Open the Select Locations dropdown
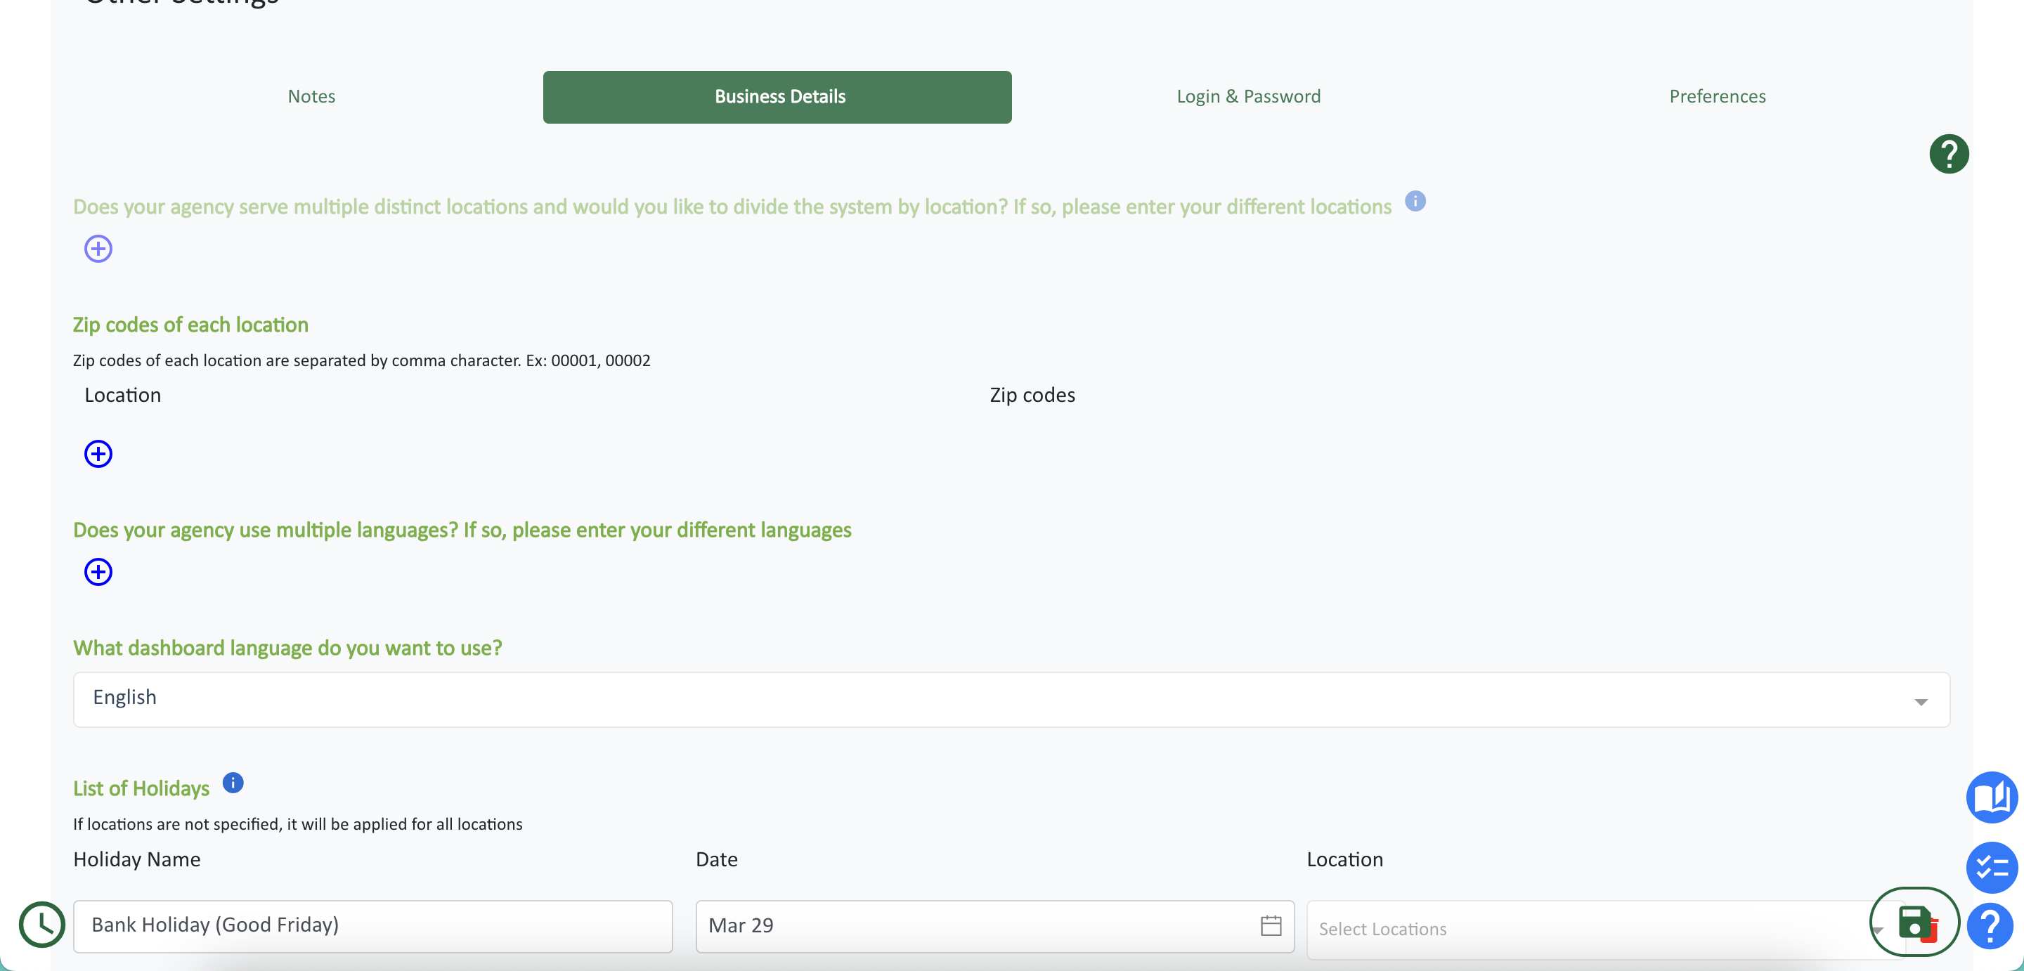The height and width of the screenshot is (971, 2024). click(x=1587, y=929)
